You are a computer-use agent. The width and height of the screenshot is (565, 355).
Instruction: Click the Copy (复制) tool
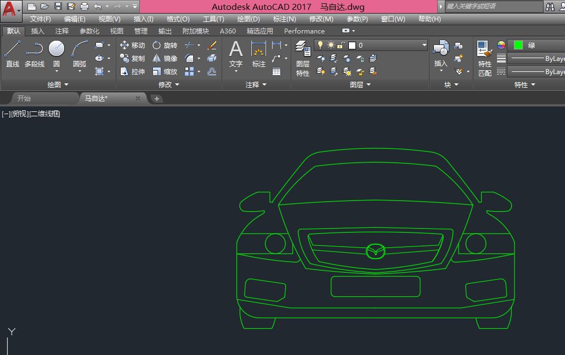(132, 58)
